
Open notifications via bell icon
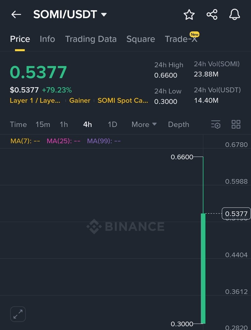234,15
